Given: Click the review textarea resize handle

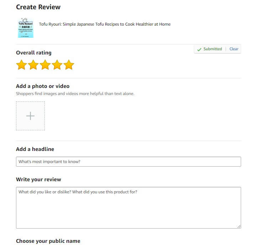Looking at the screenshot, I should click(x=239, y=226).
